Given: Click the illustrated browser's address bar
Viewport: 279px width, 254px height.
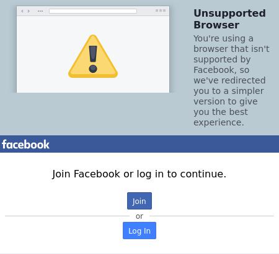Looking at the screenshot, I should pos(93,11).
